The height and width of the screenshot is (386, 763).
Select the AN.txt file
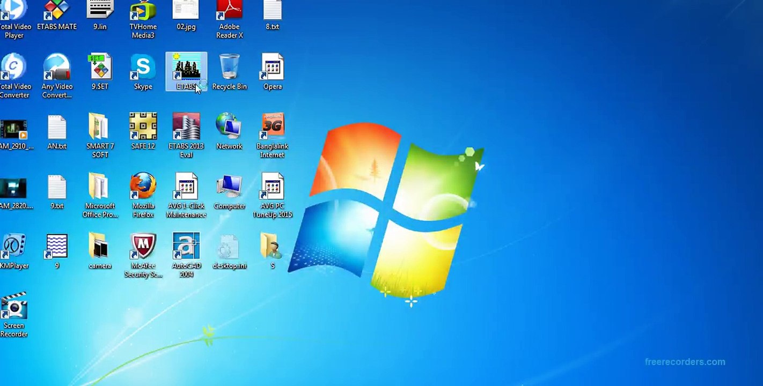coord(57,131)
